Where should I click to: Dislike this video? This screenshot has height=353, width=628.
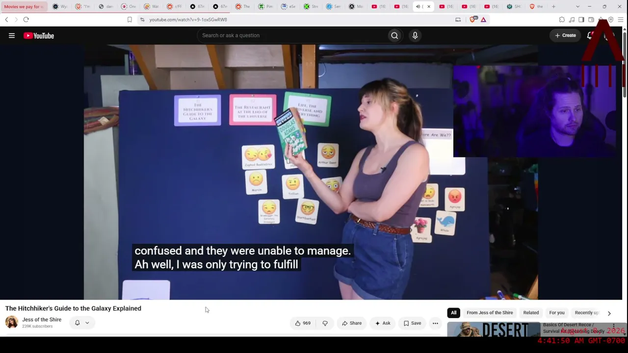(325, 323)
